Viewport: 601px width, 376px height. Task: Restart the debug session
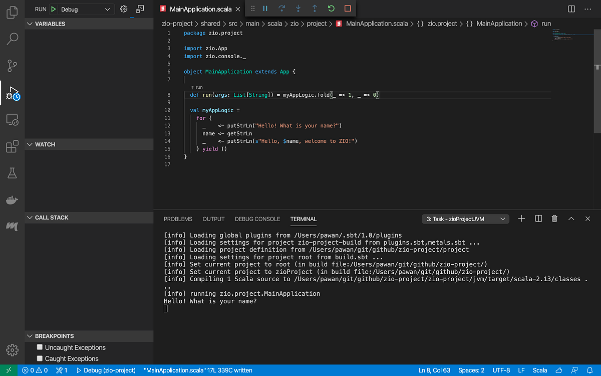point(331,9)
